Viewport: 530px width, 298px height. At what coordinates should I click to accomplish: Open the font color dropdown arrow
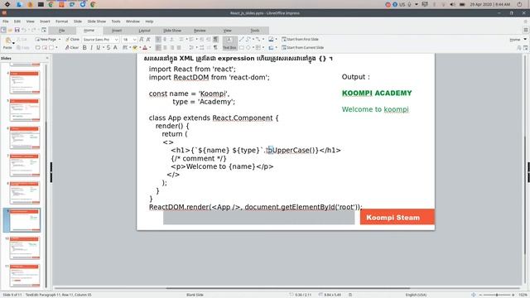click(x=150, y=48)
